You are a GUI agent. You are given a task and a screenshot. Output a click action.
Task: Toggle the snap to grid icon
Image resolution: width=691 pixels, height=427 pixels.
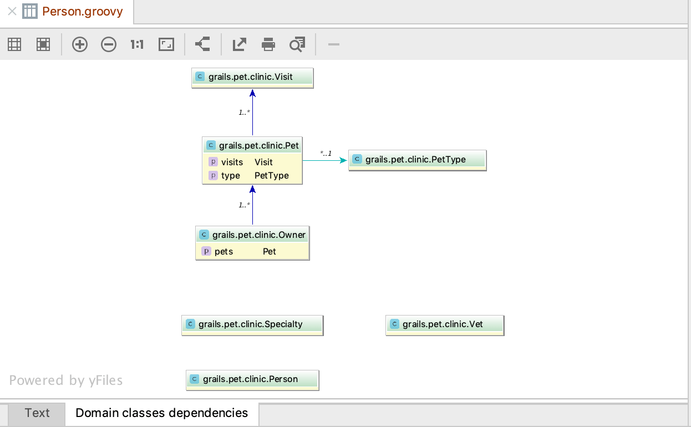[x=43, y=44]
